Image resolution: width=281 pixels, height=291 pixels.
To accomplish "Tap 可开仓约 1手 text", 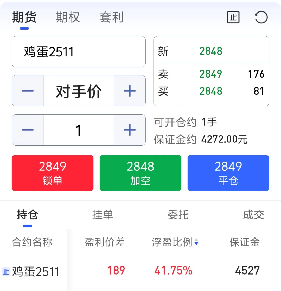I will point(185,122).
